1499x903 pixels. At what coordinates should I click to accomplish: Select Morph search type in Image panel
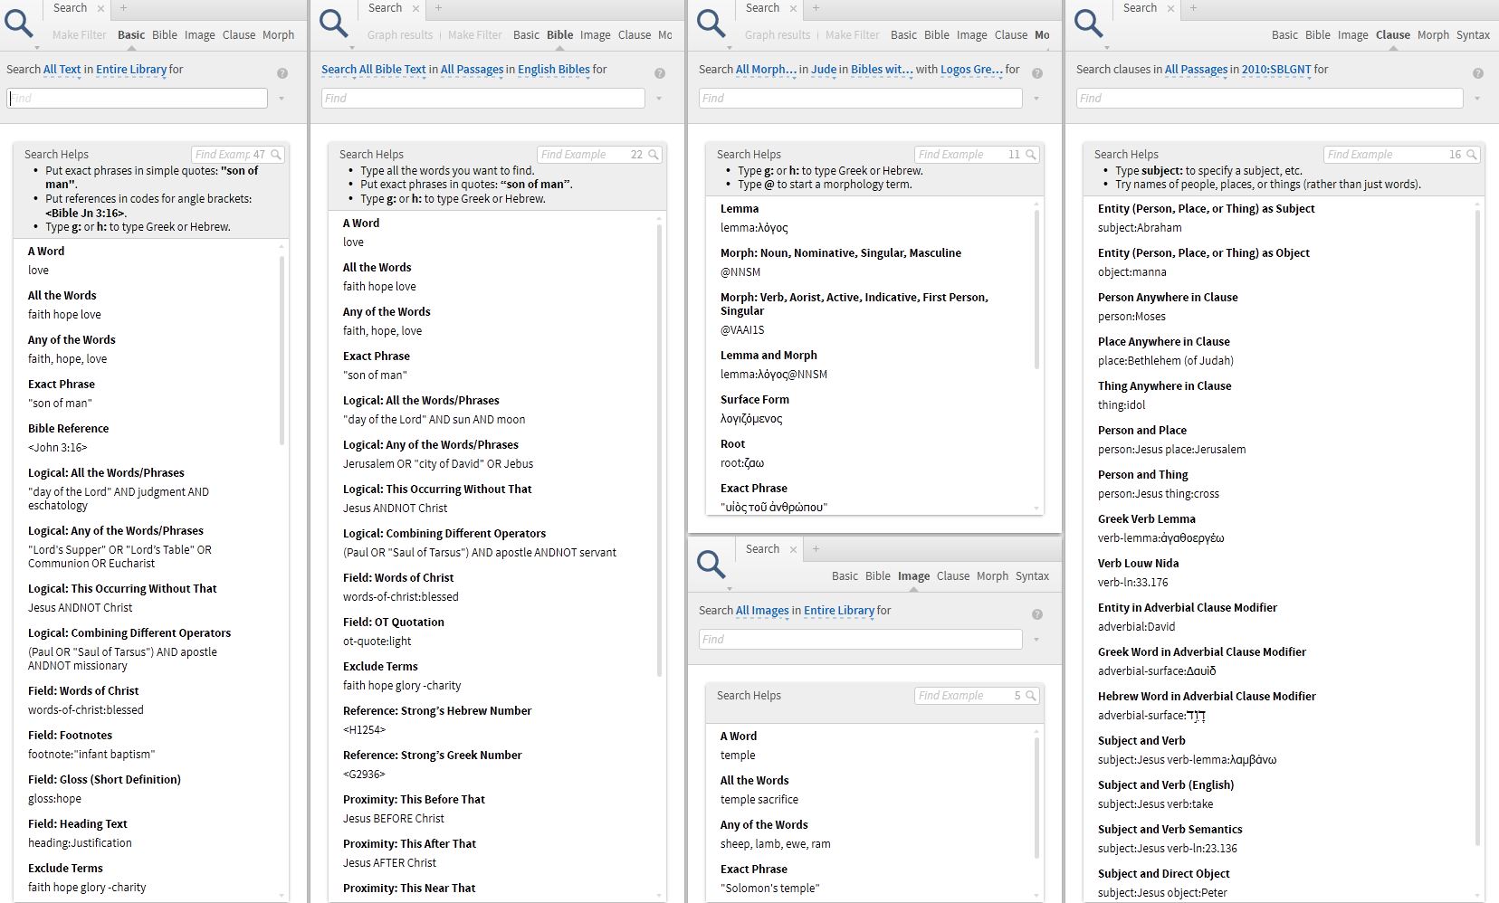tap(992, 576)
